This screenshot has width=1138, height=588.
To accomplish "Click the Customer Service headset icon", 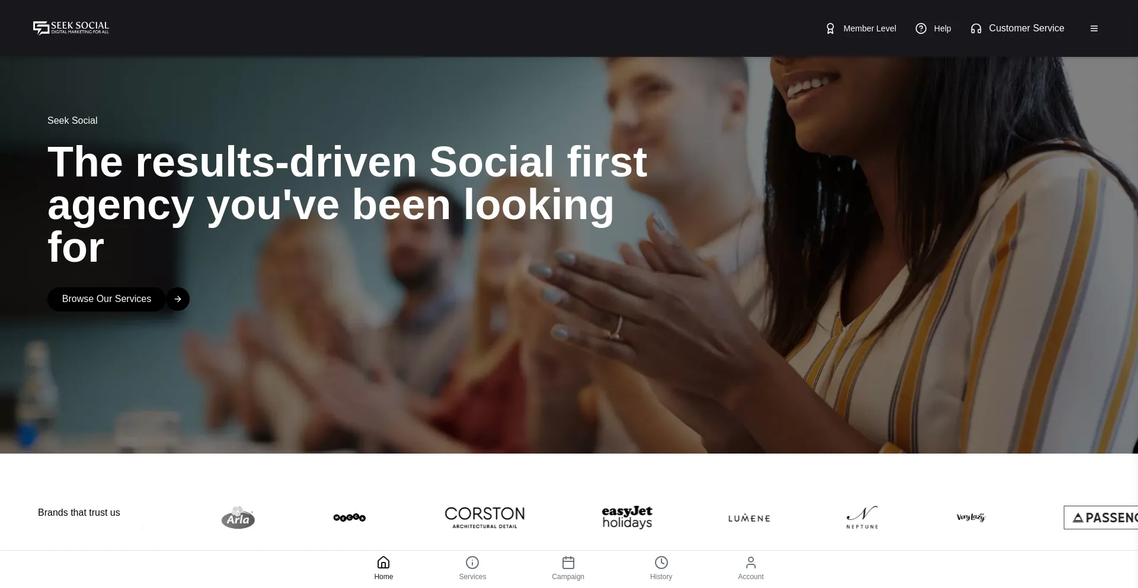I will 976,28.
